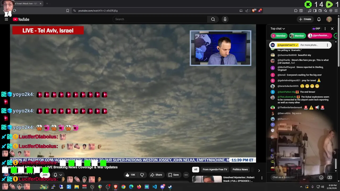Image resolution: width=340 pixels, height=191 pixels.
Task: Open File Explorer from the taskbar
Action: (x=76, y=187)
